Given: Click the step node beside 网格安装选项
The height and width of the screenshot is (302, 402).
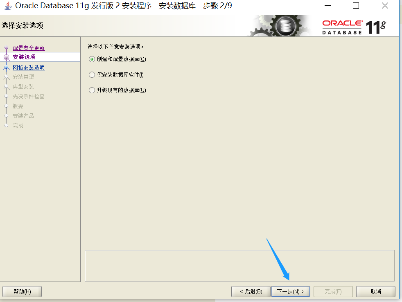Looking at the screenshot, I should coord(6,67).
